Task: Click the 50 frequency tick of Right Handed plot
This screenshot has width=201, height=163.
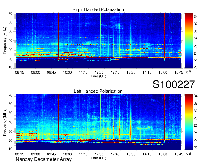Action: (10, 31)
